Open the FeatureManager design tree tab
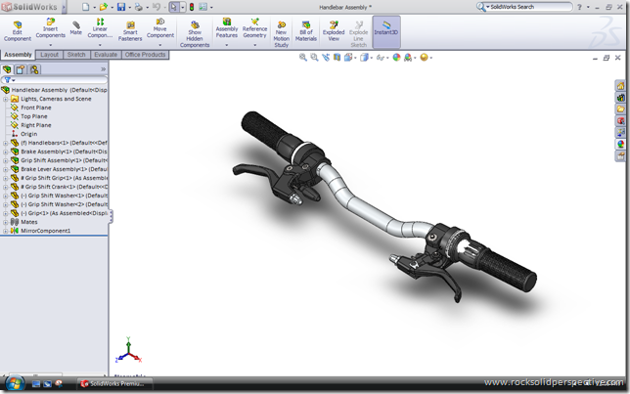Image resolution: width=630 pixels, height=394 pixels. point(7,69)
